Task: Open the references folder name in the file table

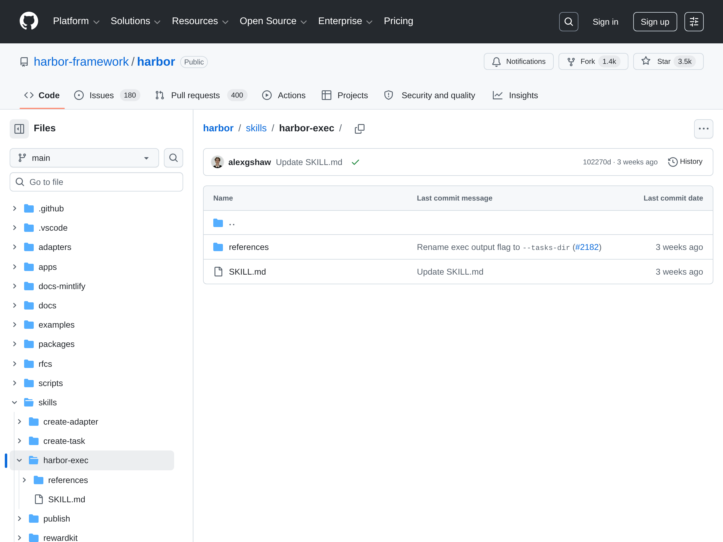Action: coord(249,247)
